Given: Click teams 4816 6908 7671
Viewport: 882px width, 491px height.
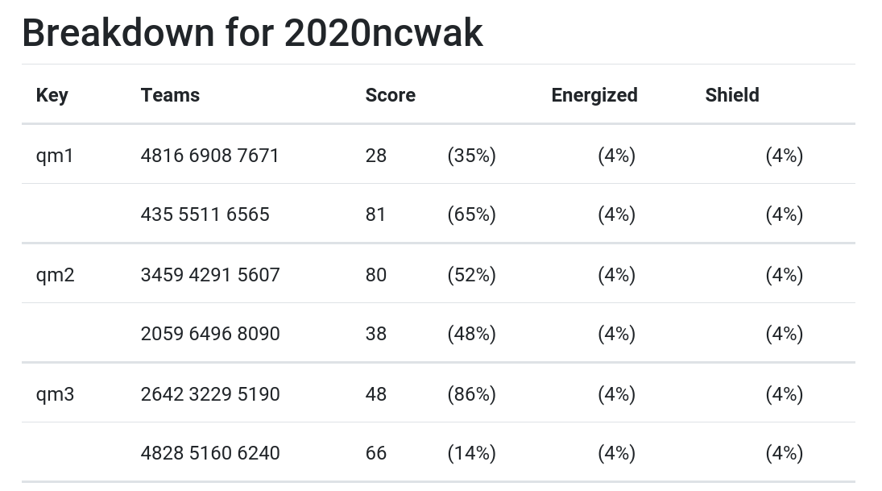Looking at the screenshot, I should point(209,156).
